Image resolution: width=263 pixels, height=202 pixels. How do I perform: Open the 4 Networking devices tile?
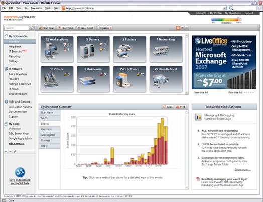point(166,49)
